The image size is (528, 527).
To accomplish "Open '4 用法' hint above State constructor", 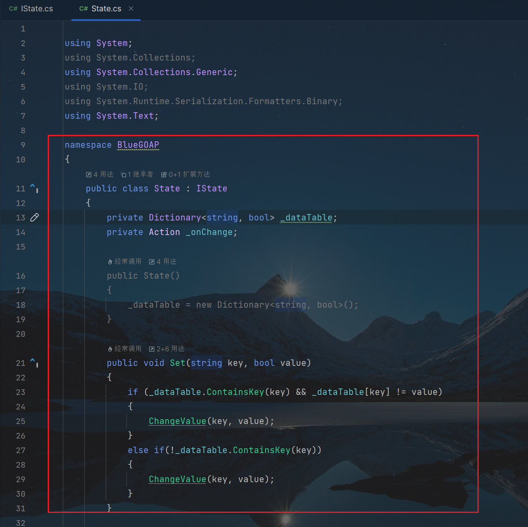I will pyautogui.click(x=163, y=261).
